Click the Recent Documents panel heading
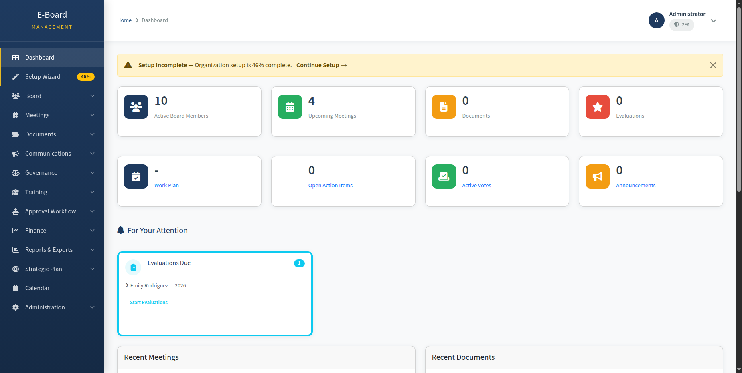The width and height of the screenshot is (742, 373). [463, 357]
